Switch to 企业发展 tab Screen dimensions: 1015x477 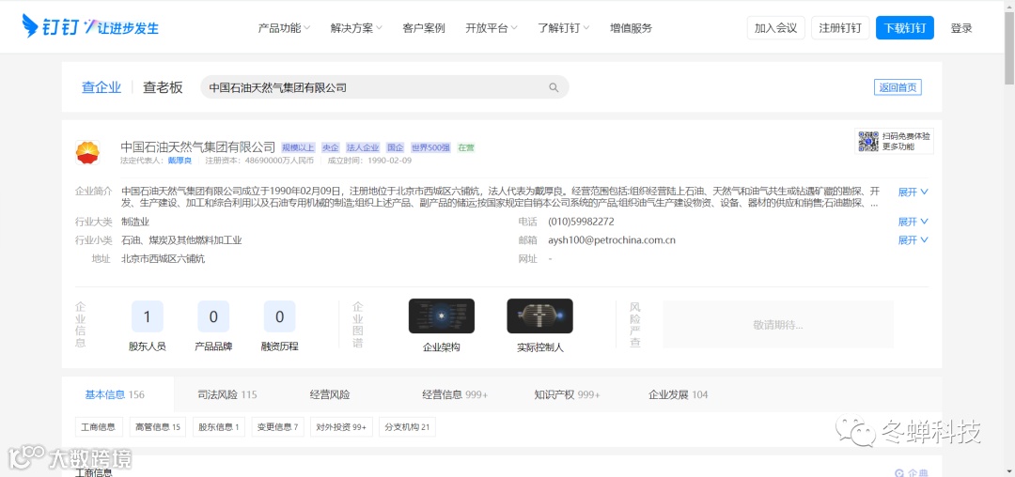(678, 394)
